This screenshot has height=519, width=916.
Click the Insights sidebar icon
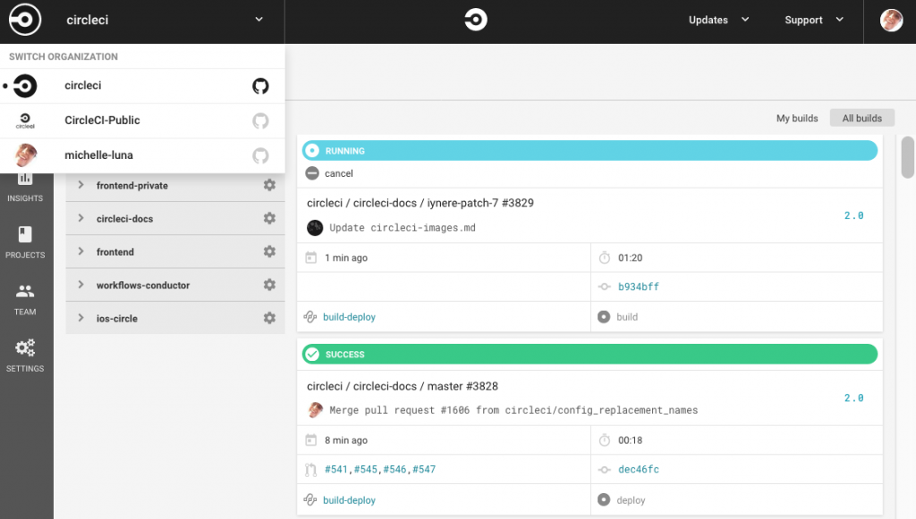[x=25, y=179]
